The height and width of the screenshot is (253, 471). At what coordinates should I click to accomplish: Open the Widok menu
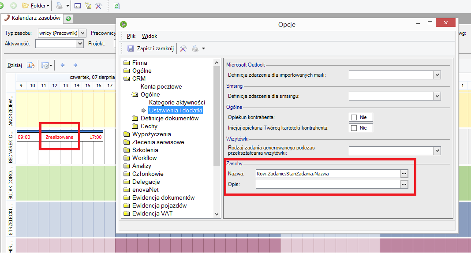click(150, 36)
